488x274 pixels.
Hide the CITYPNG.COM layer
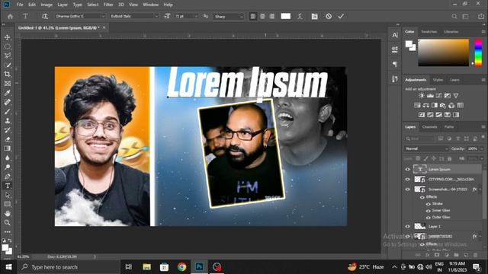click(407, 180)
